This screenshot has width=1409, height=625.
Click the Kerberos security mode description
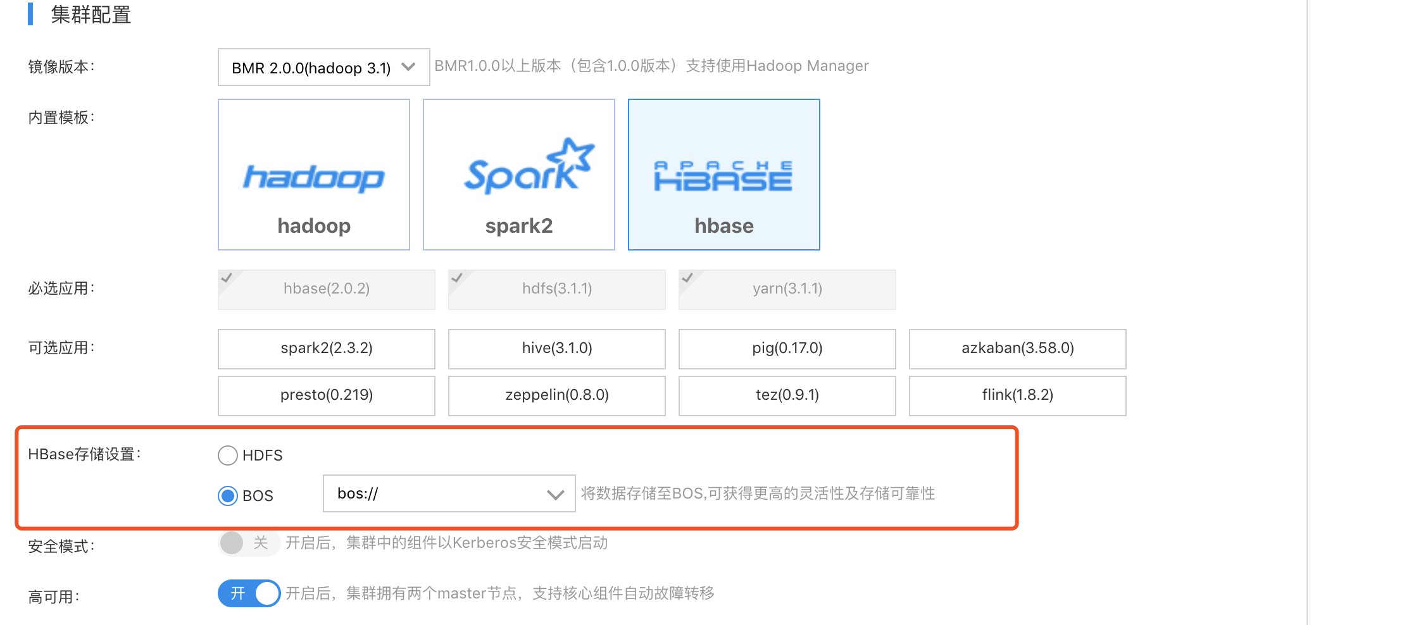pyautogui.click(x=447, y=543)
